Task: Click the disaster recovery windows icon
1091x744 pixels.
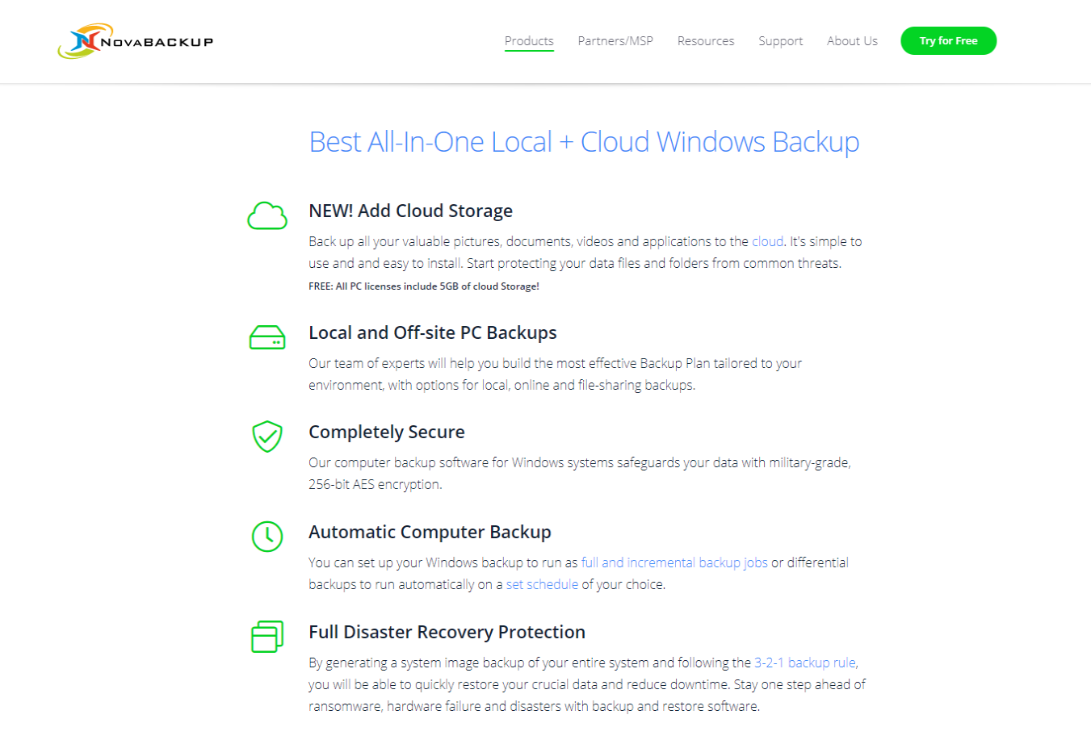Action: tap(267, 637)
